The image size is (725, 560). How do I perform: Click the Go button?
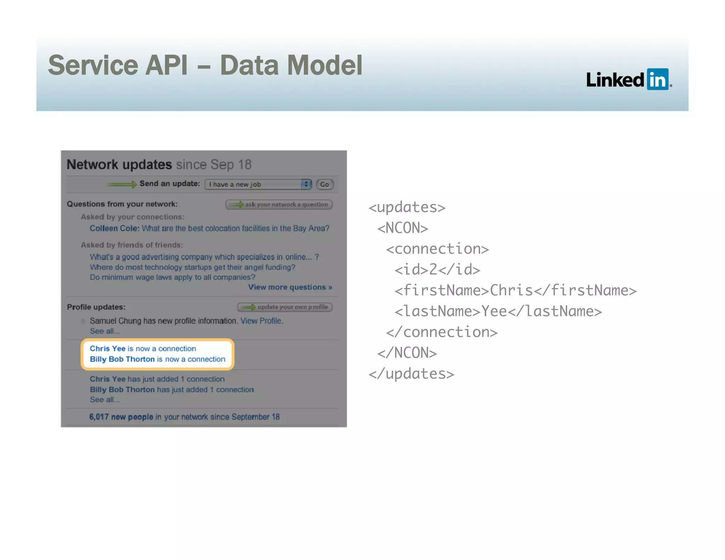(x=325, y=184)
